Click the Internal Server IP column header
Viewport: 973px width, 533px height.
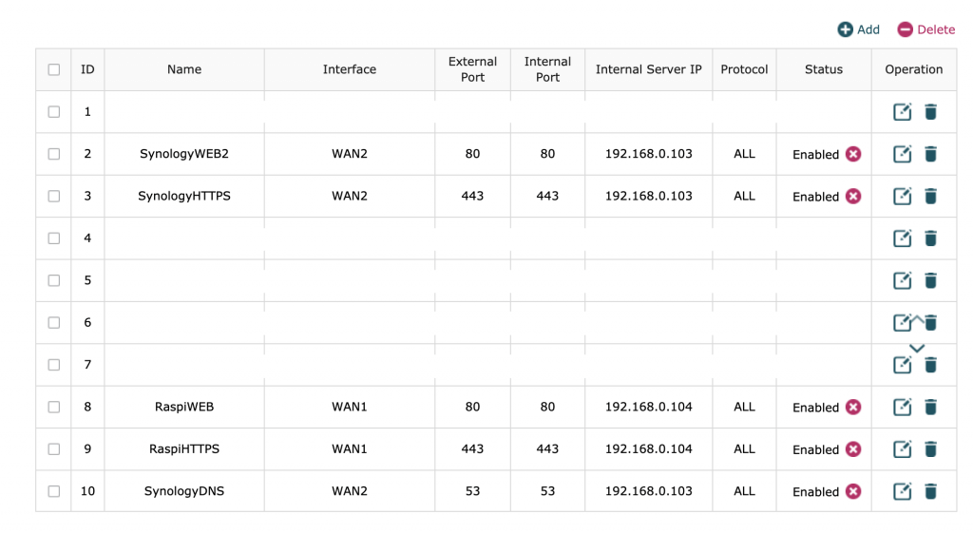pos(648,69)
